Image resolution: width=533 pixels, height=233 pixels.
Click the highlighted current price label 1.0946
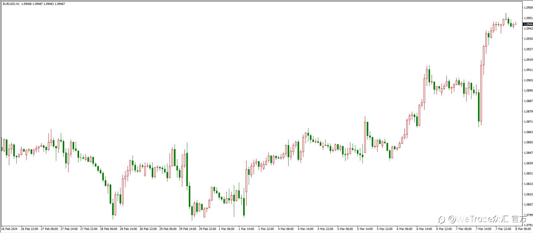[528, 24]
